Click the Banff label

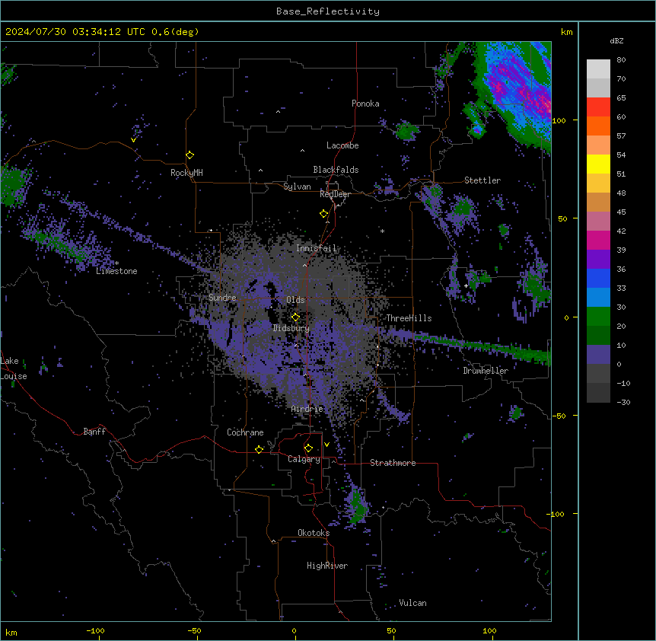(x=94, y=432)
